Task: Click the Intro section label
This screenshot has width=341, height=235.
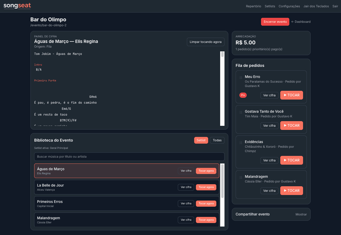Action: click(38, 65)
